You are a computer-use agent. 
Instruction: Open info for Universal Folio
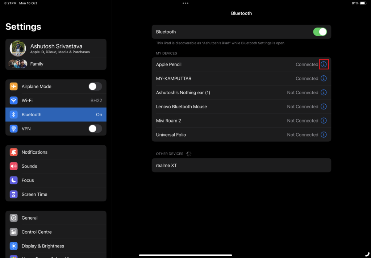pos(324,135)
